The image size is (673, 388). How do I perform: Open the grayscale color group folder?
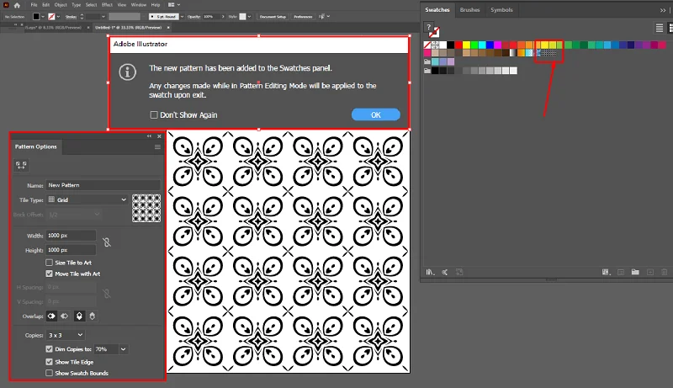(x=427, y=71)
